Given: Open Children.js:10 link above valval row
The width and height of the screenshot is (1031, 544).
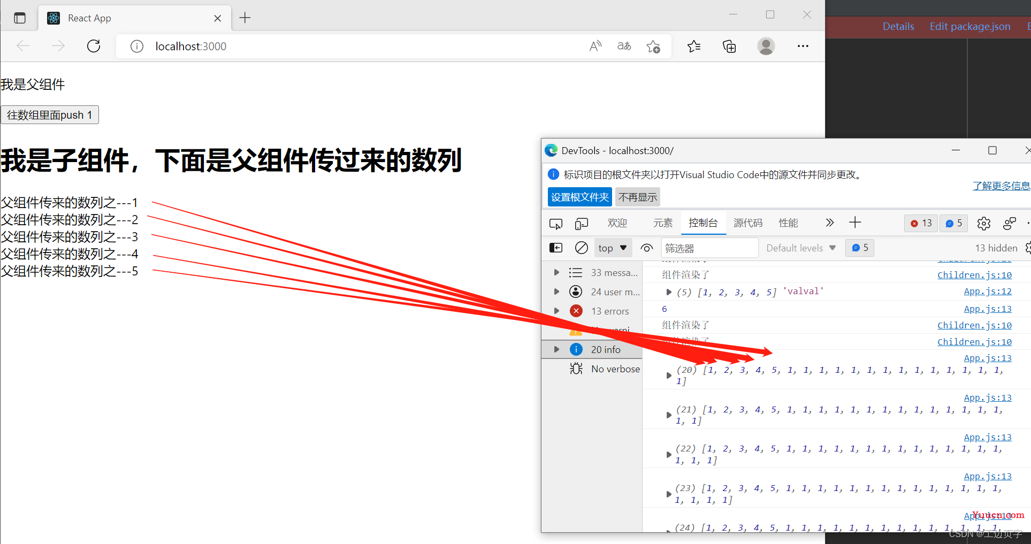Looking at the screenshot, I should (x=974, y=275).
